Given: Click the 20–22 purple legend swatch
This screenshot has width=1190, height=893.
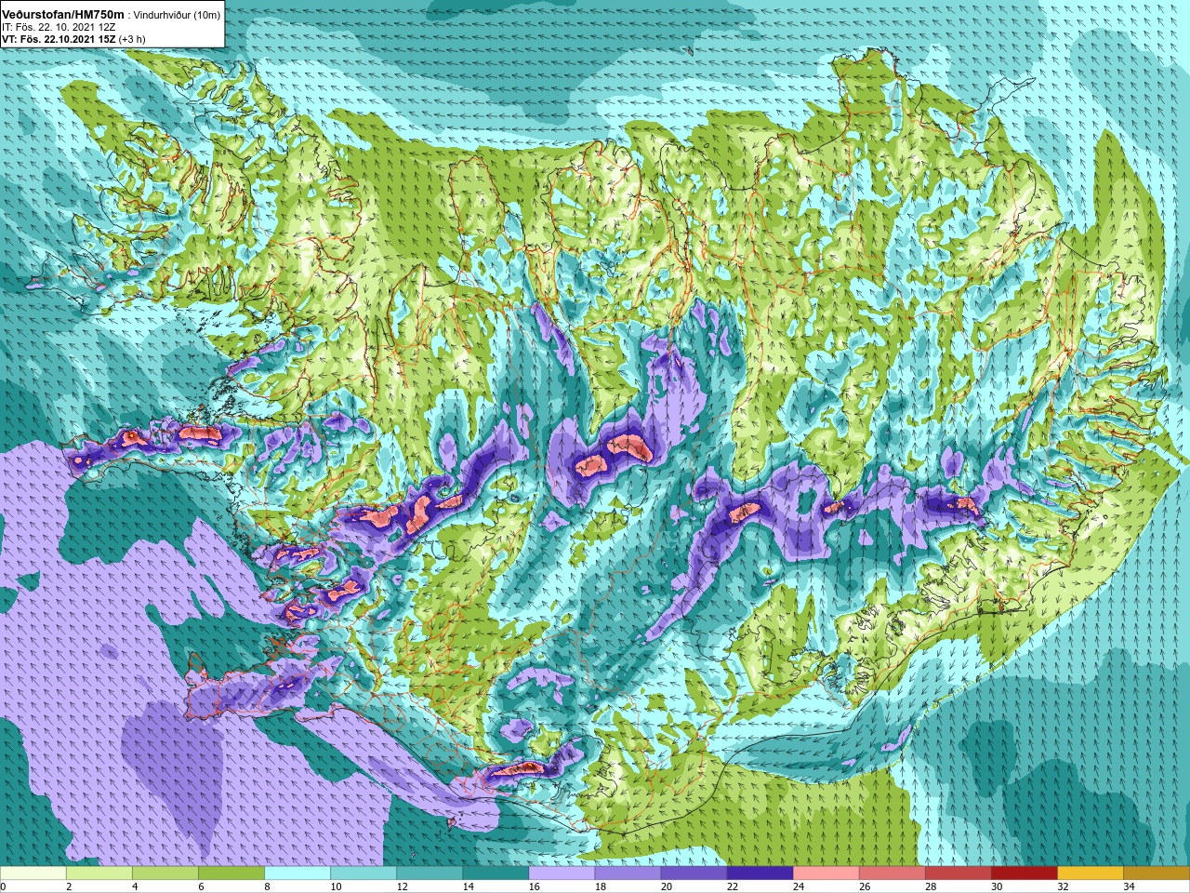Looking at the screenshot, I should click(694, 873).
